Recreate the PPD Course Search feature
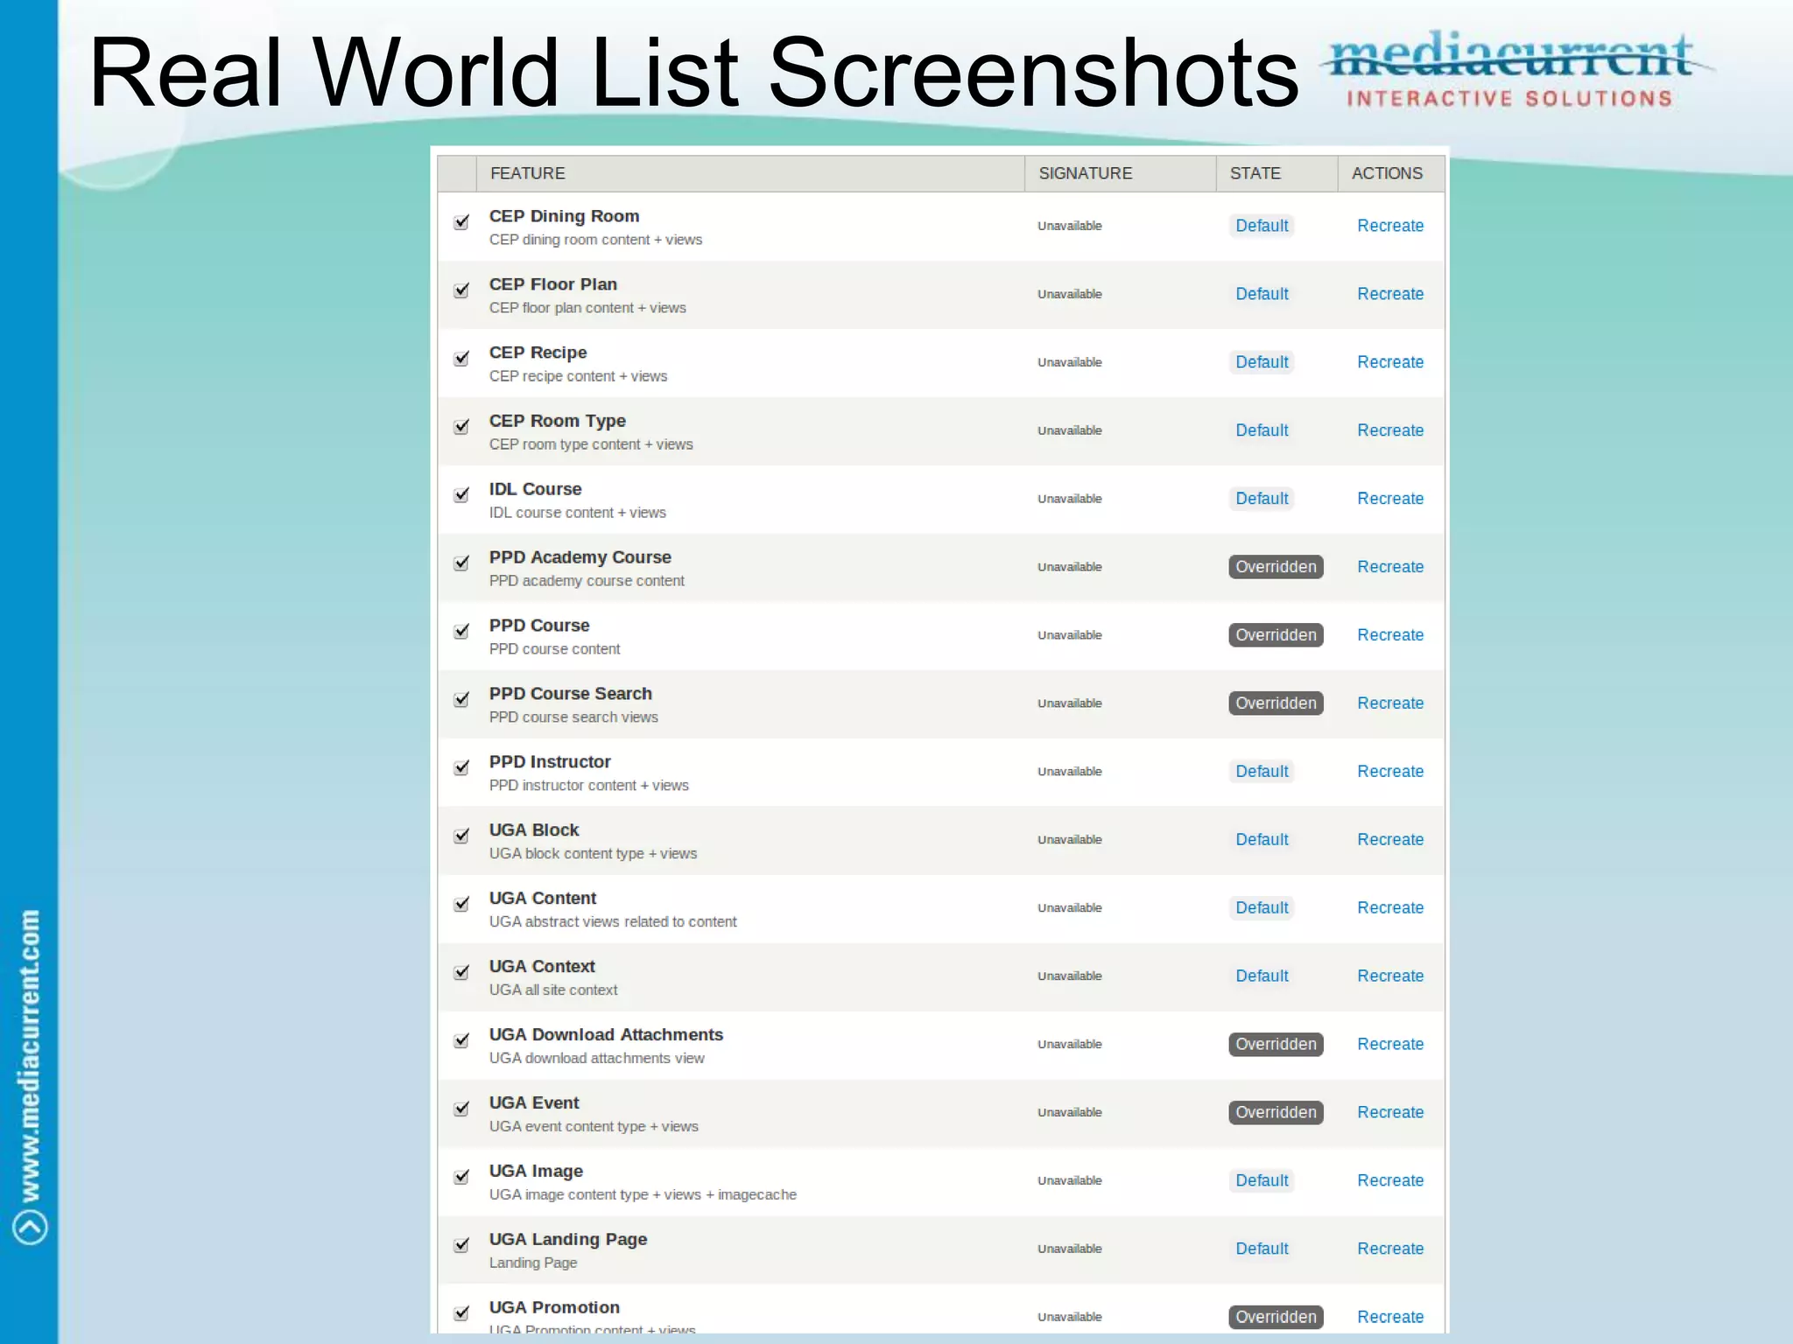The image size is (1793, 1344). (1390, 703)
